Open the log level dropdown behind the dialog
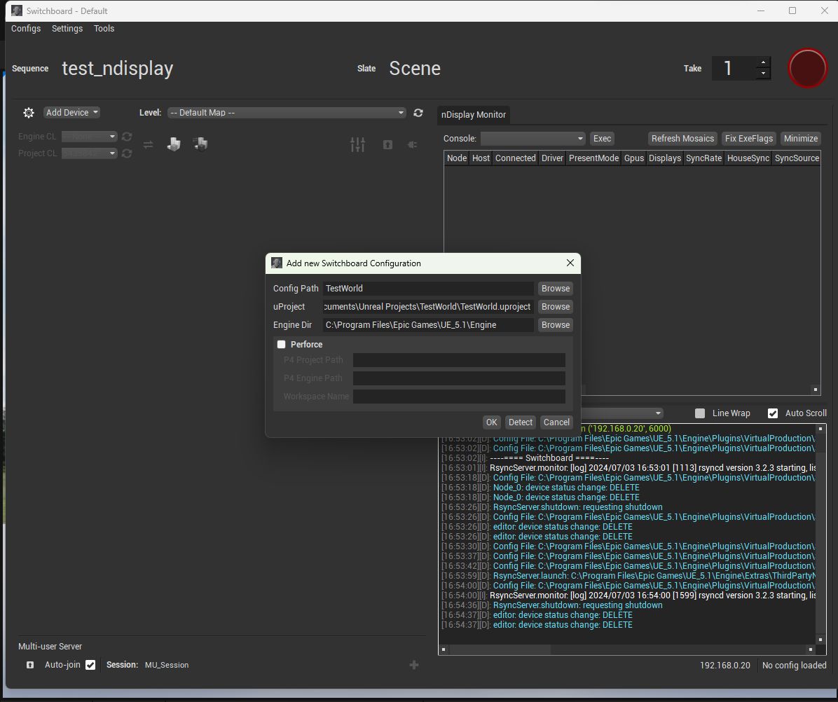 [x=622, y=413]
